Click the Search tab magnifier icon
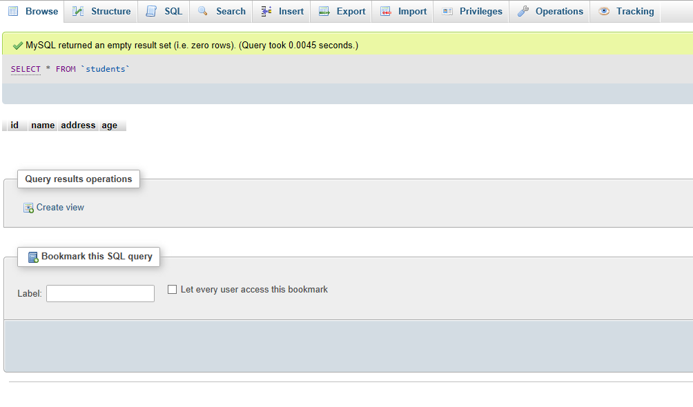Image resolution: width=693 pixels, height=407 pixels. [x=203, y=11]
